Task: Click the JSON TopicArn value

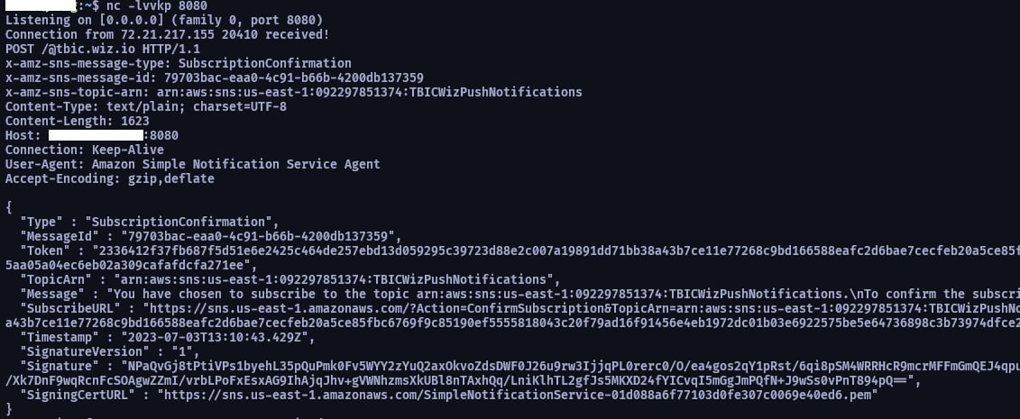Action: pos(330,279)
